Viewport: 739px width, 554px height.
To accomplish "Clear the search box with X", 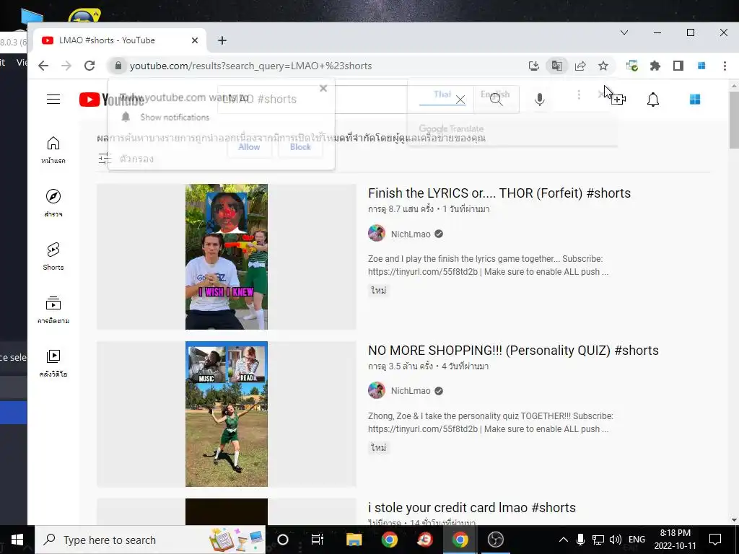I will [x=460, y=100].
